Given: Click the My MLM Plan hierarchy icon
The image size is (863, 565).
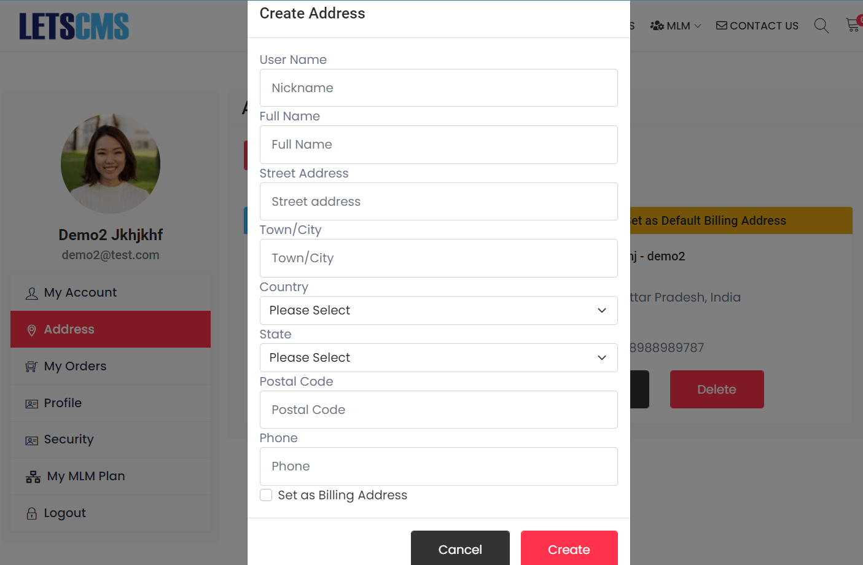Looking at the screenshot, I should 33,477.
